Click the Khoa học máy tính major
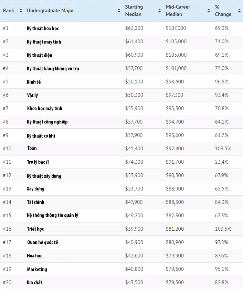The image size is (243, 289). (45, 109)
